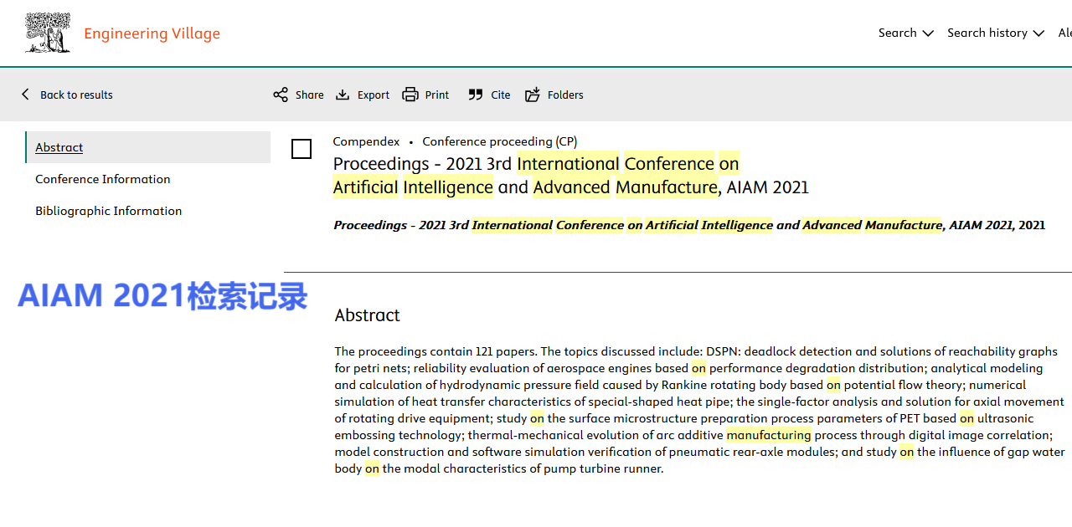
Task: Click the Export text label
Action: coord(374,95)
